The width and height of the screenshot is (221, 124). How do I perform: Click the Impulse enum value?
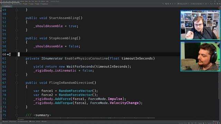coord(115,99)
